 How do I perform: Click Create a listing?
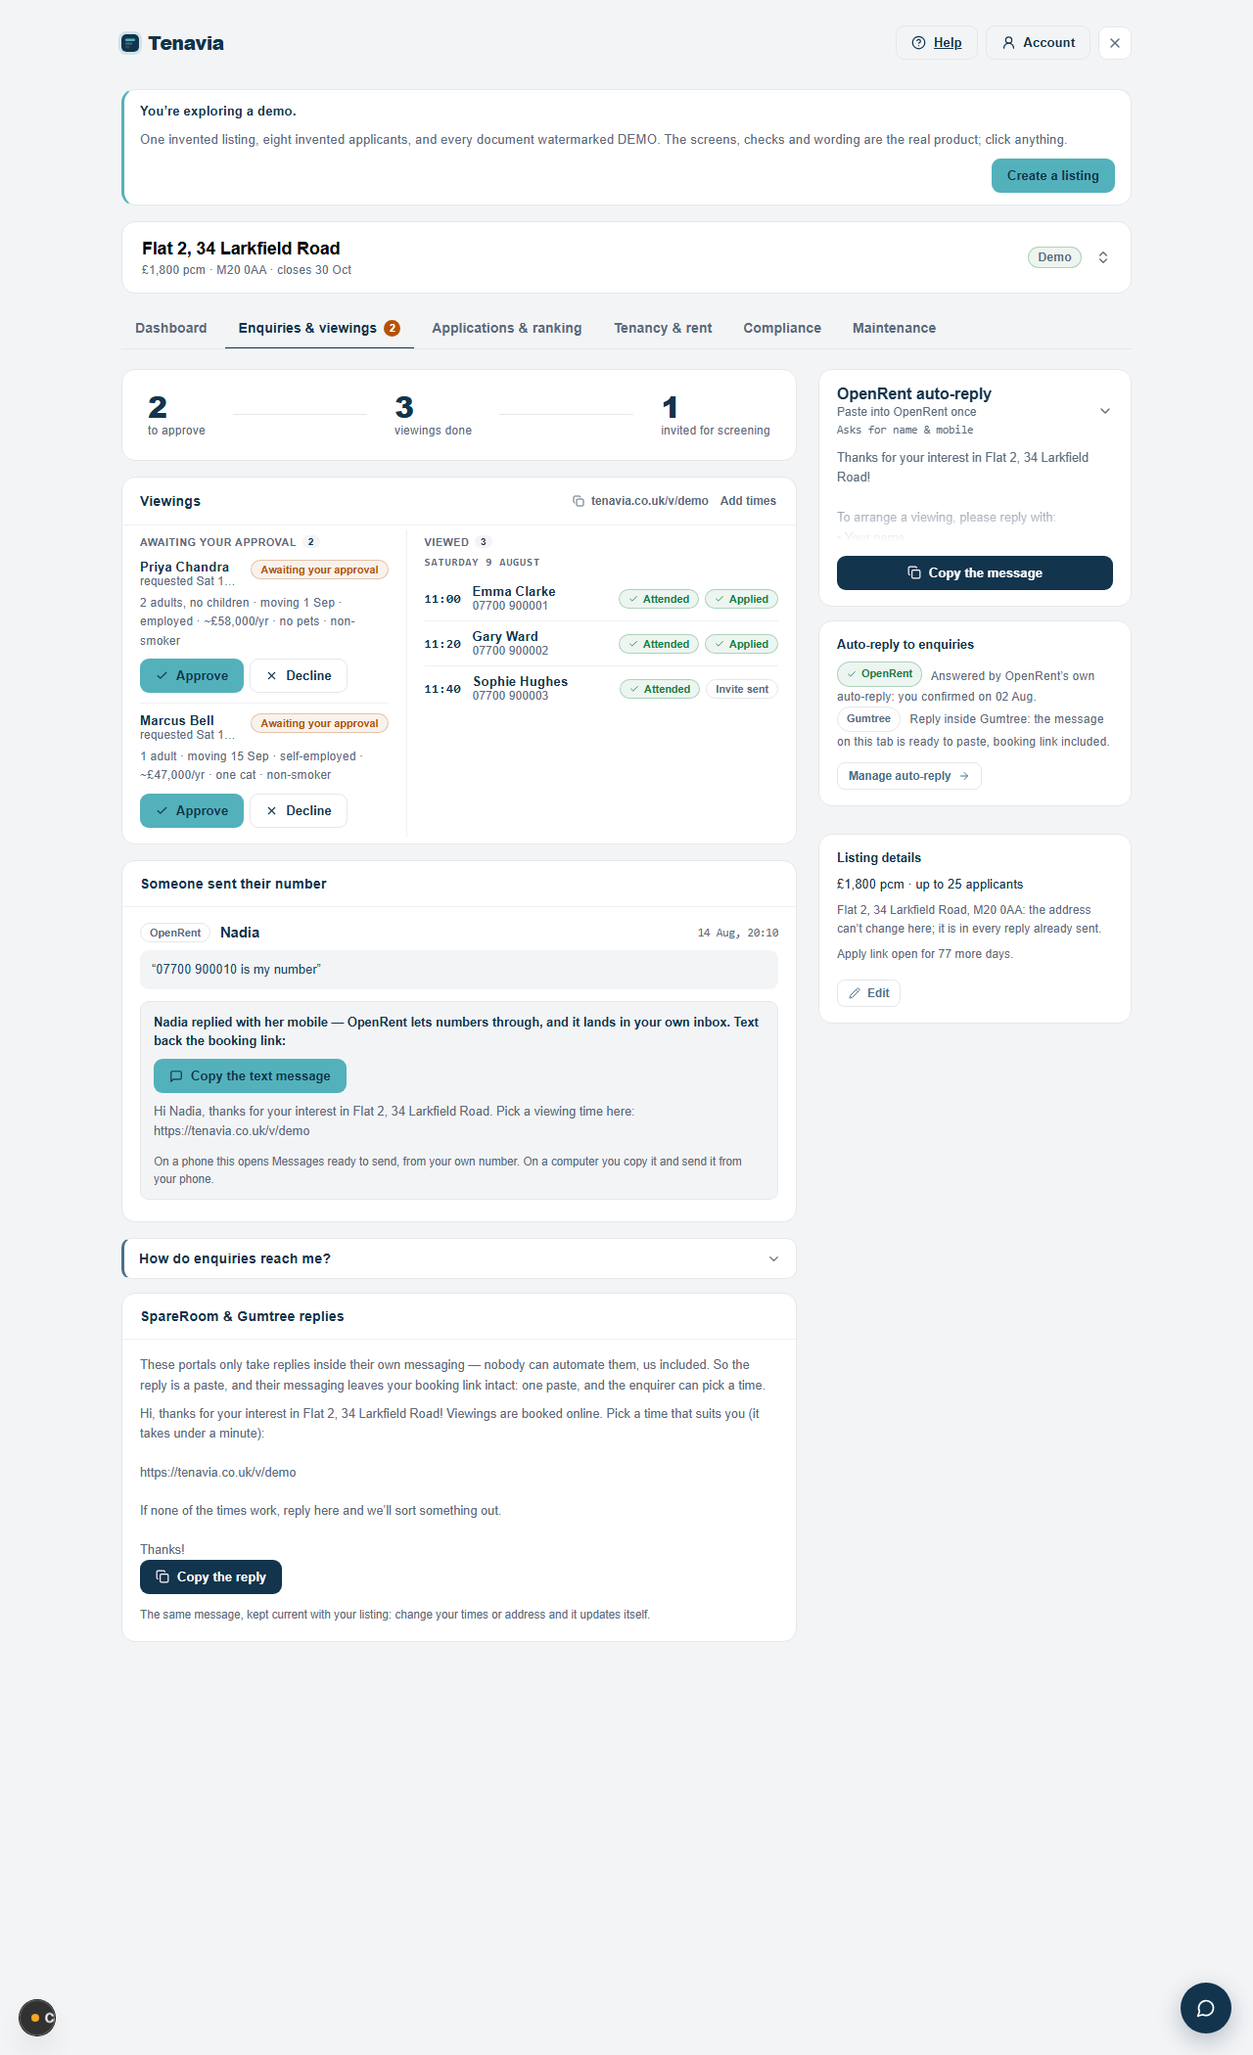click(1053, 176)
